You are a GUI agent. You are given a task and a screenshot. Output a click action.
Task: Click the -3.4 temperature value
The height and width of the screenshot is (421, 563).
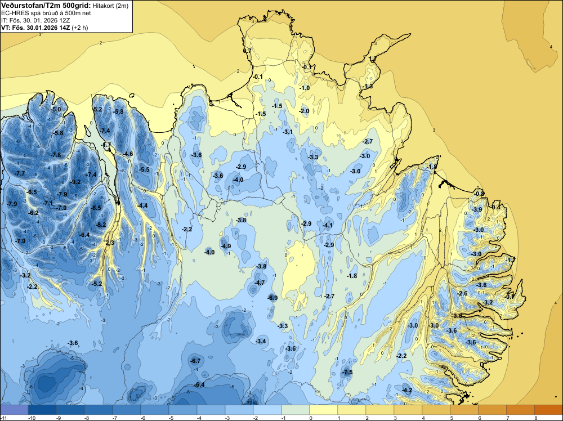[x=261, y=341]
